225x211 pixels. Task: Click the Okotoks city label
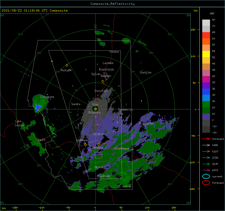coord(100,167)
